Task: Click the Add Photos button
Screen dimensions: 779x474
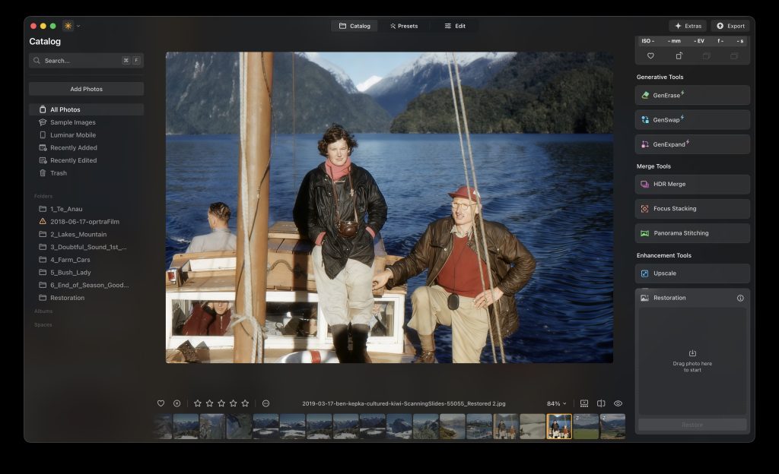Action: [86, 88]
